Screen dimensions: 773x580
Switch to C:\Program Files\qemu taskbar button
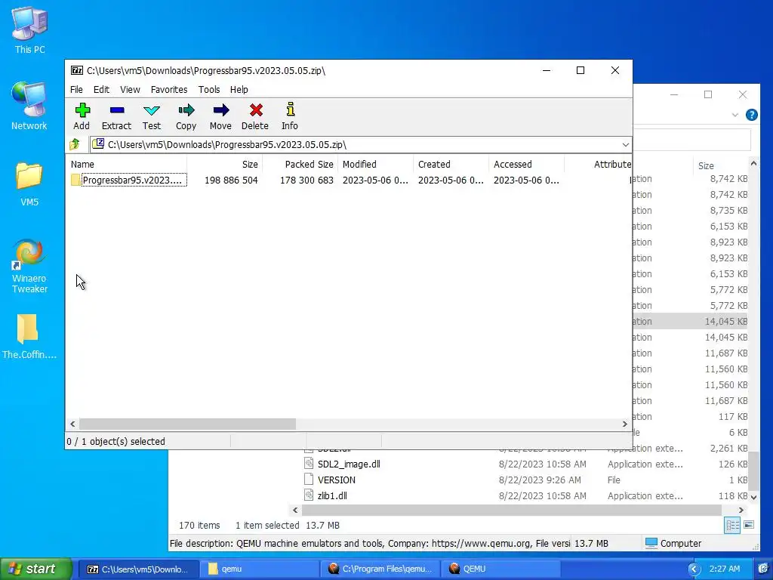tap(380, 569)
